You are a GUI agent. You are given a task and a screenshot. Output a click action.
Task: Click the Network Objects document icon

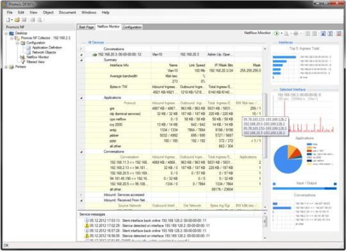29,53
